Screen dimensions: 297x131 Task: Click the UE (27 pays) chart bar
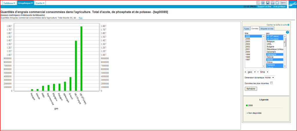pyautogui.click(x=81, y=58)
